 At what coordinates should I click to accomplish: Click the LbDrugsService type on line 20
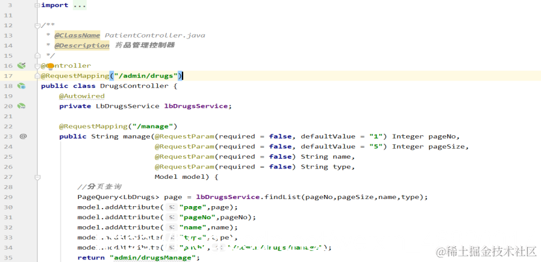point(128,106)
